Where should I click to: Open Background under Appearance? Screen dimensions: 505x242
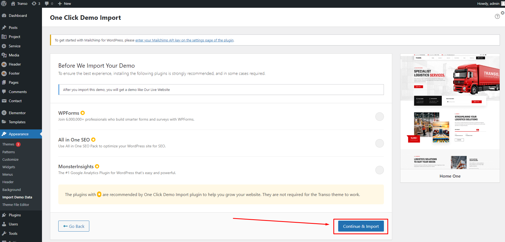(x=11, y=190)
